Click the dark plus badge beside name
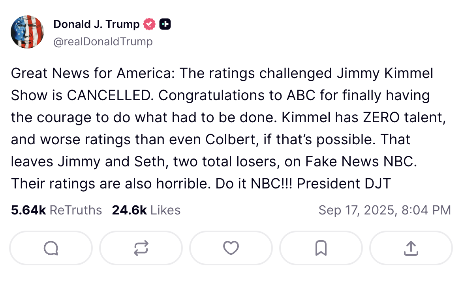The image size is (462, 287). [x=165, y=24]
